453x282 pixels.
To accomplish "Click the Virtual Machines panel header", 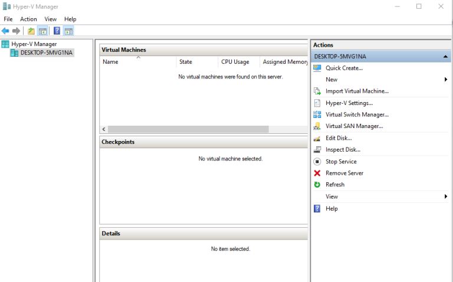I will click(x=203, y=50).
